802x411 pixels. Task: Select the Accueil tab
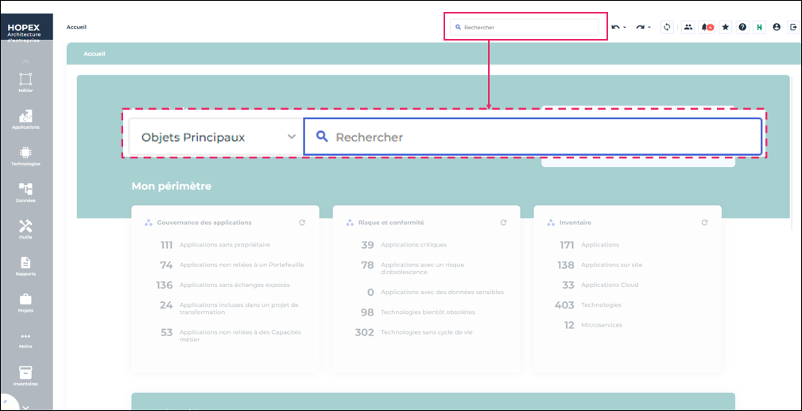point(95,54)
